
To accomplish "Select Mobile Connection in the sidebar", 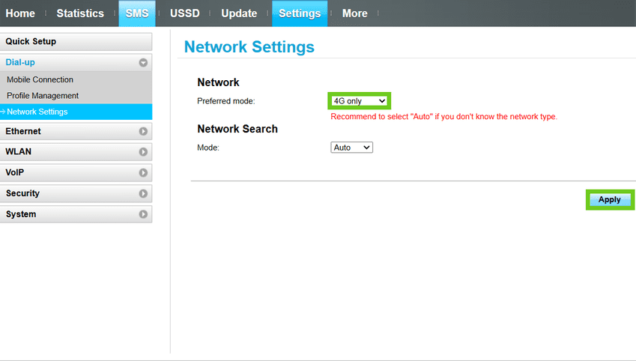I will click(x=40, y=79).
